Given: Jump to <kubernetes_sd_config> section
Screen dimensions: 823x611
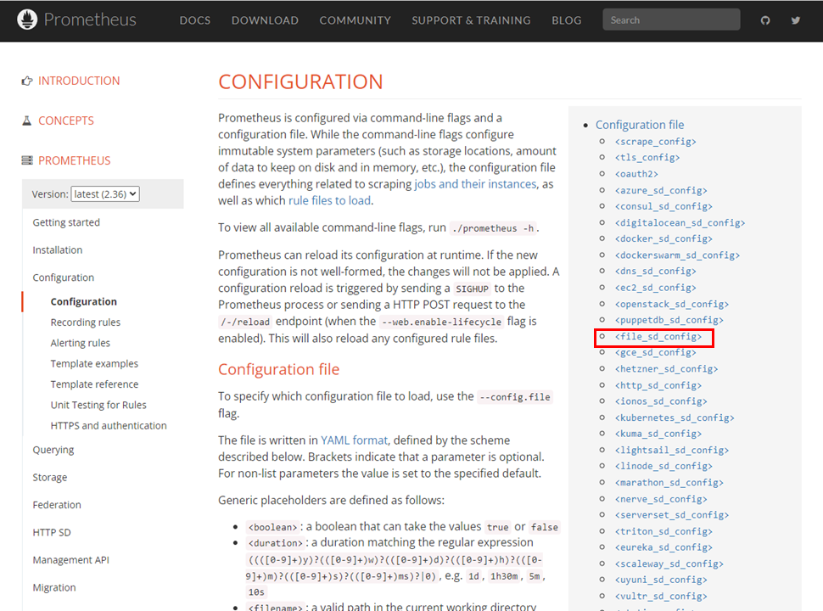Looking at the screenshot, I should click(x=675, y=418).
